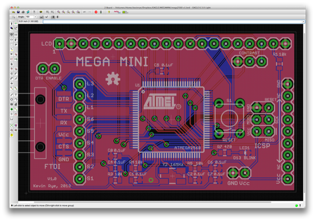Print the board using the printer icon
Image resolution: width=315 pixels, height=221 pixels.
point(23,12)
